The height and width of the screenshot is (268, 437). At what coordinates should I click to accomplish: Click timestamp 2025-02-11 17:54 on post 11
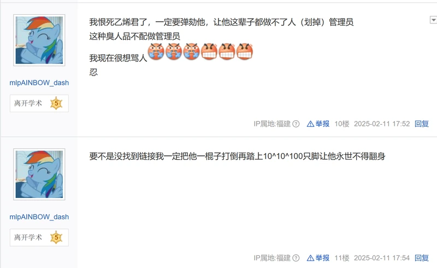click(x=382, y=258)
